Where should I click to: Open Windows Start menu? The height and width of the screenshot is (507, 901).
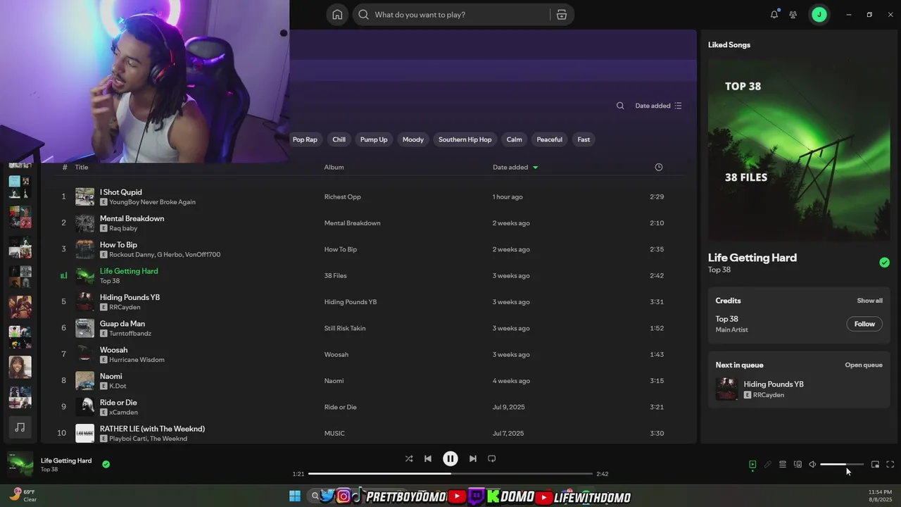[295, 496]
